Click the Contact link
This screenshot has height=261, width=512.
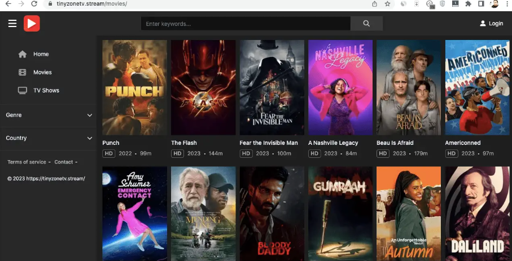(x=64, y=162)
